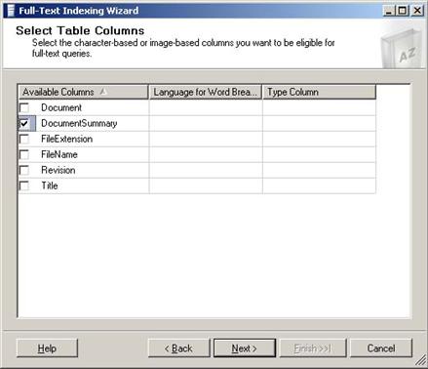
Task: Continue with the Next button
Action: [x=245, y=348]
